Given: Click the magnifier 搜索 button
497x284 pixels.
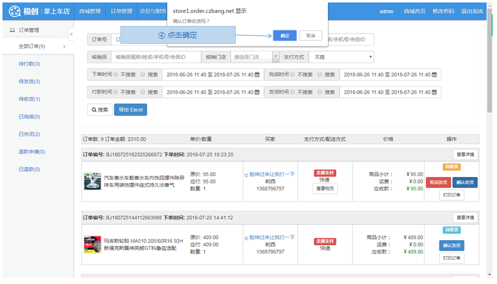Looking at the screenshot, I should coord(99,110).
